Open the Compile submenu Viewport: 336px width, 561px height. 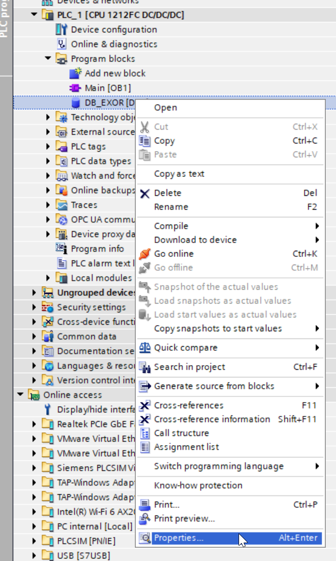point(230,226)
